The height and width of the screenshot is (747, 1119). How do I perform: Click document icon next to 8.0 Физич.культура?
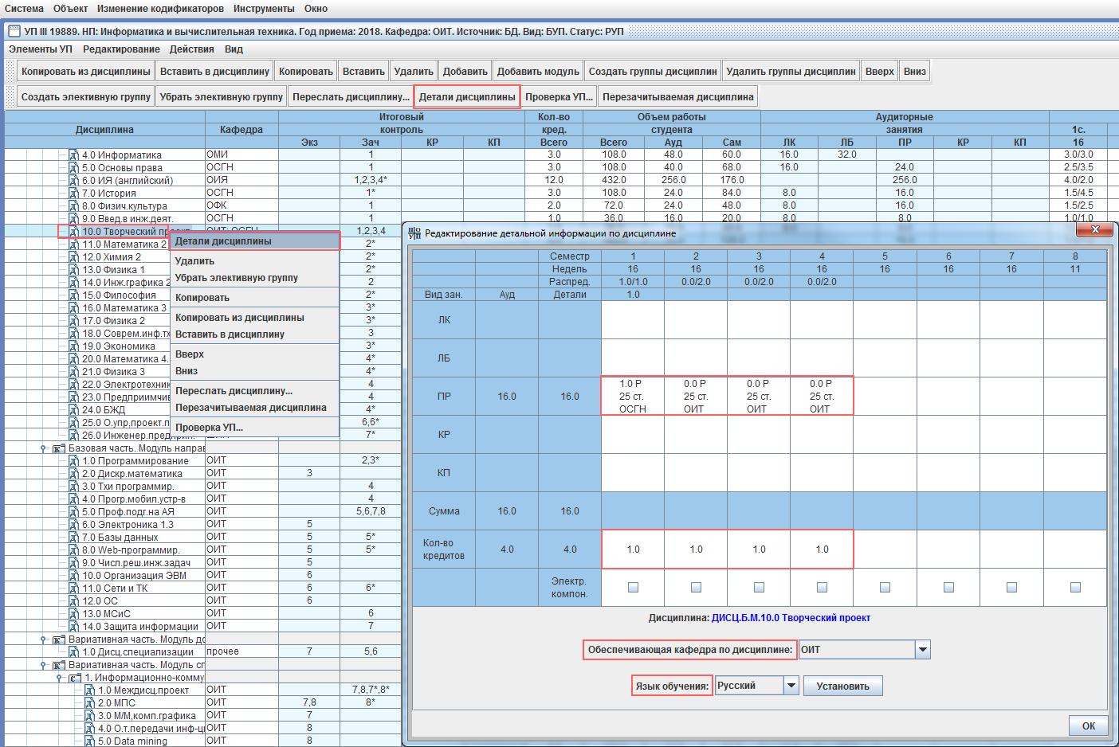(73, 206)
